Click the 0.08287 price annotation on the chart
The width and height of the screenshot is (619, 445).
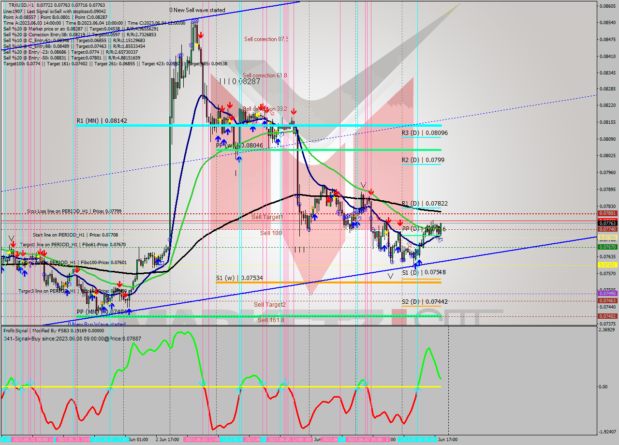point(247,82)
